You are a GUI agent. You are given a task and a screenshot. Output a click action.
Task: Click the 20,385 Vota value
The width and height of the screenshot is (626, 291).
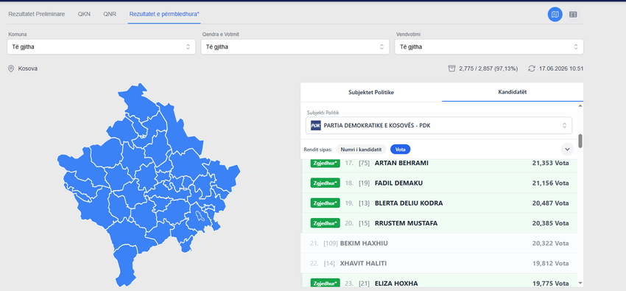pyautogui.click(x=550, y=223)
